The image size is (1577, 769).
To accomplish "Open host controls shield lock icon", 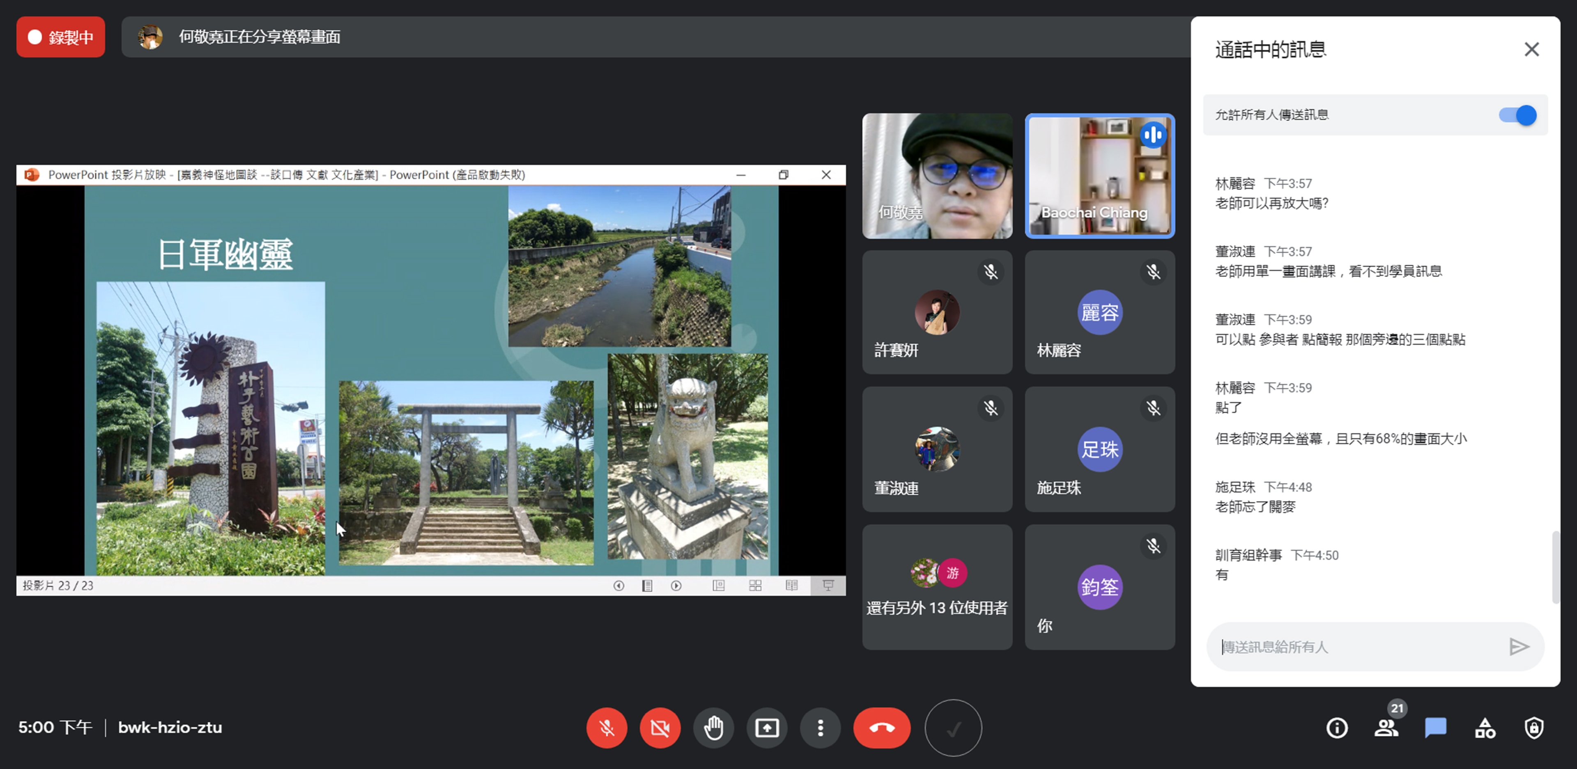I will pyautogui.click(x=1533, y=728).
